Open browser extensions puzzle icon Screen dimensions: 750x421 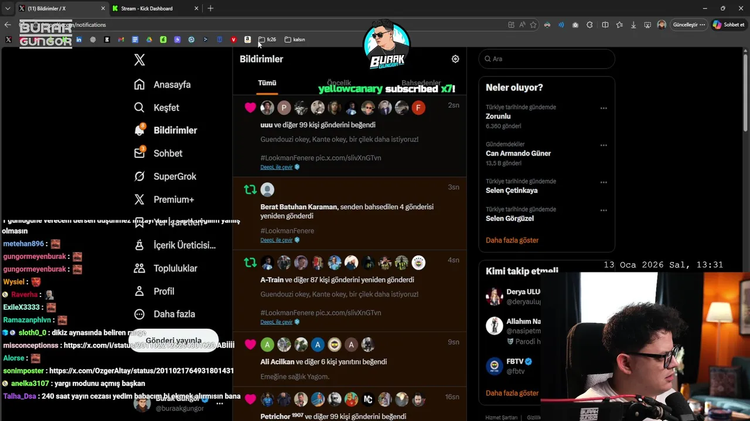pos(589,25)
